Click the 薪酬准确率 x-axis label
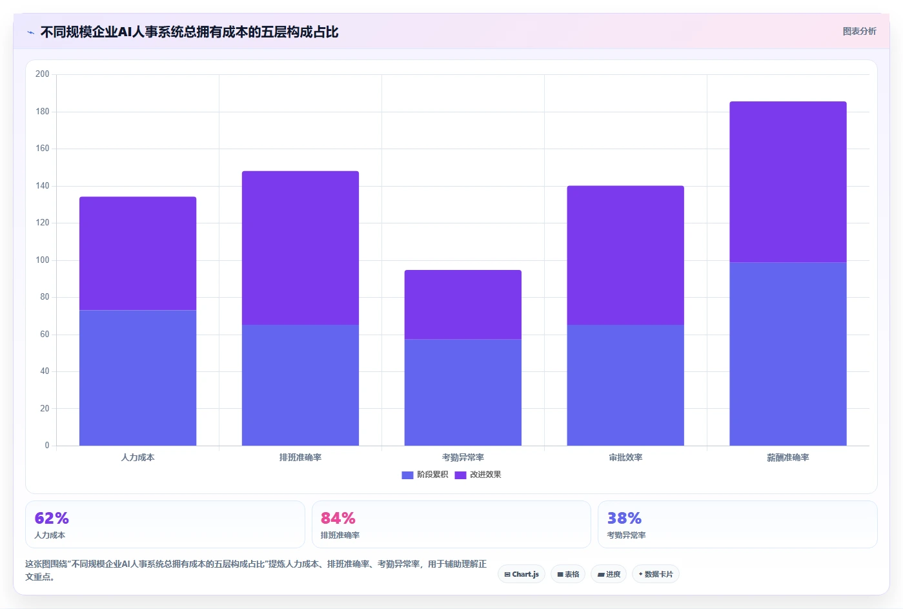 [788, 457]
